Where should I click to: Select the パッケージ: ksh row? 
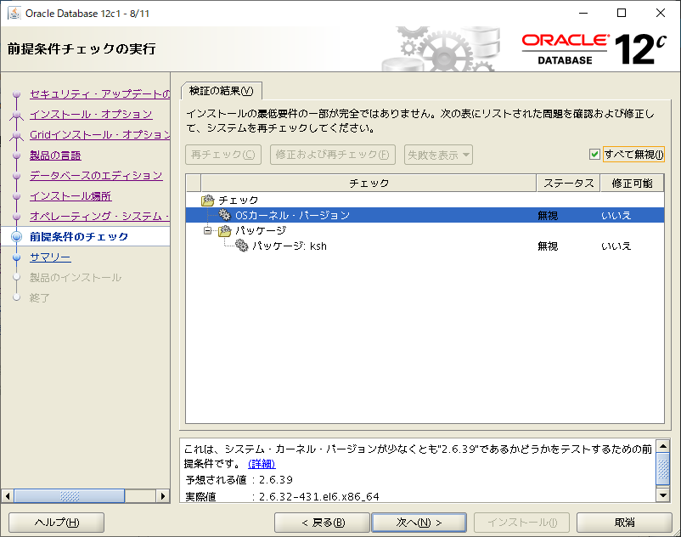point(425,246)
